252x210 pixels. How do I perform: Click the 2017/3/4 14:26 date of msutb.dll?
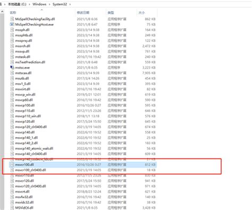[88, 78]
